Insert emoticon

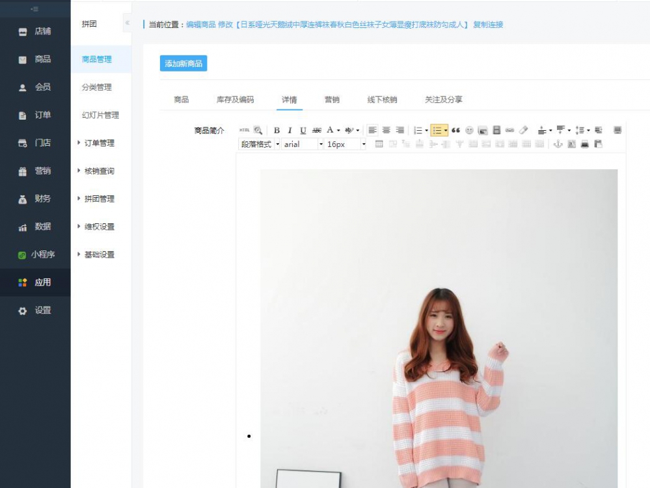coord(469,130)
